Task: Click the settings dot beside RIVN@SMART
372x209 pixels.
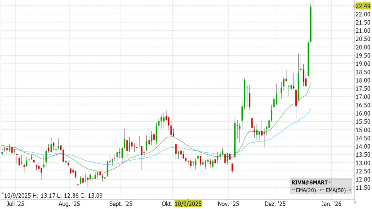Action: (329, 182)
